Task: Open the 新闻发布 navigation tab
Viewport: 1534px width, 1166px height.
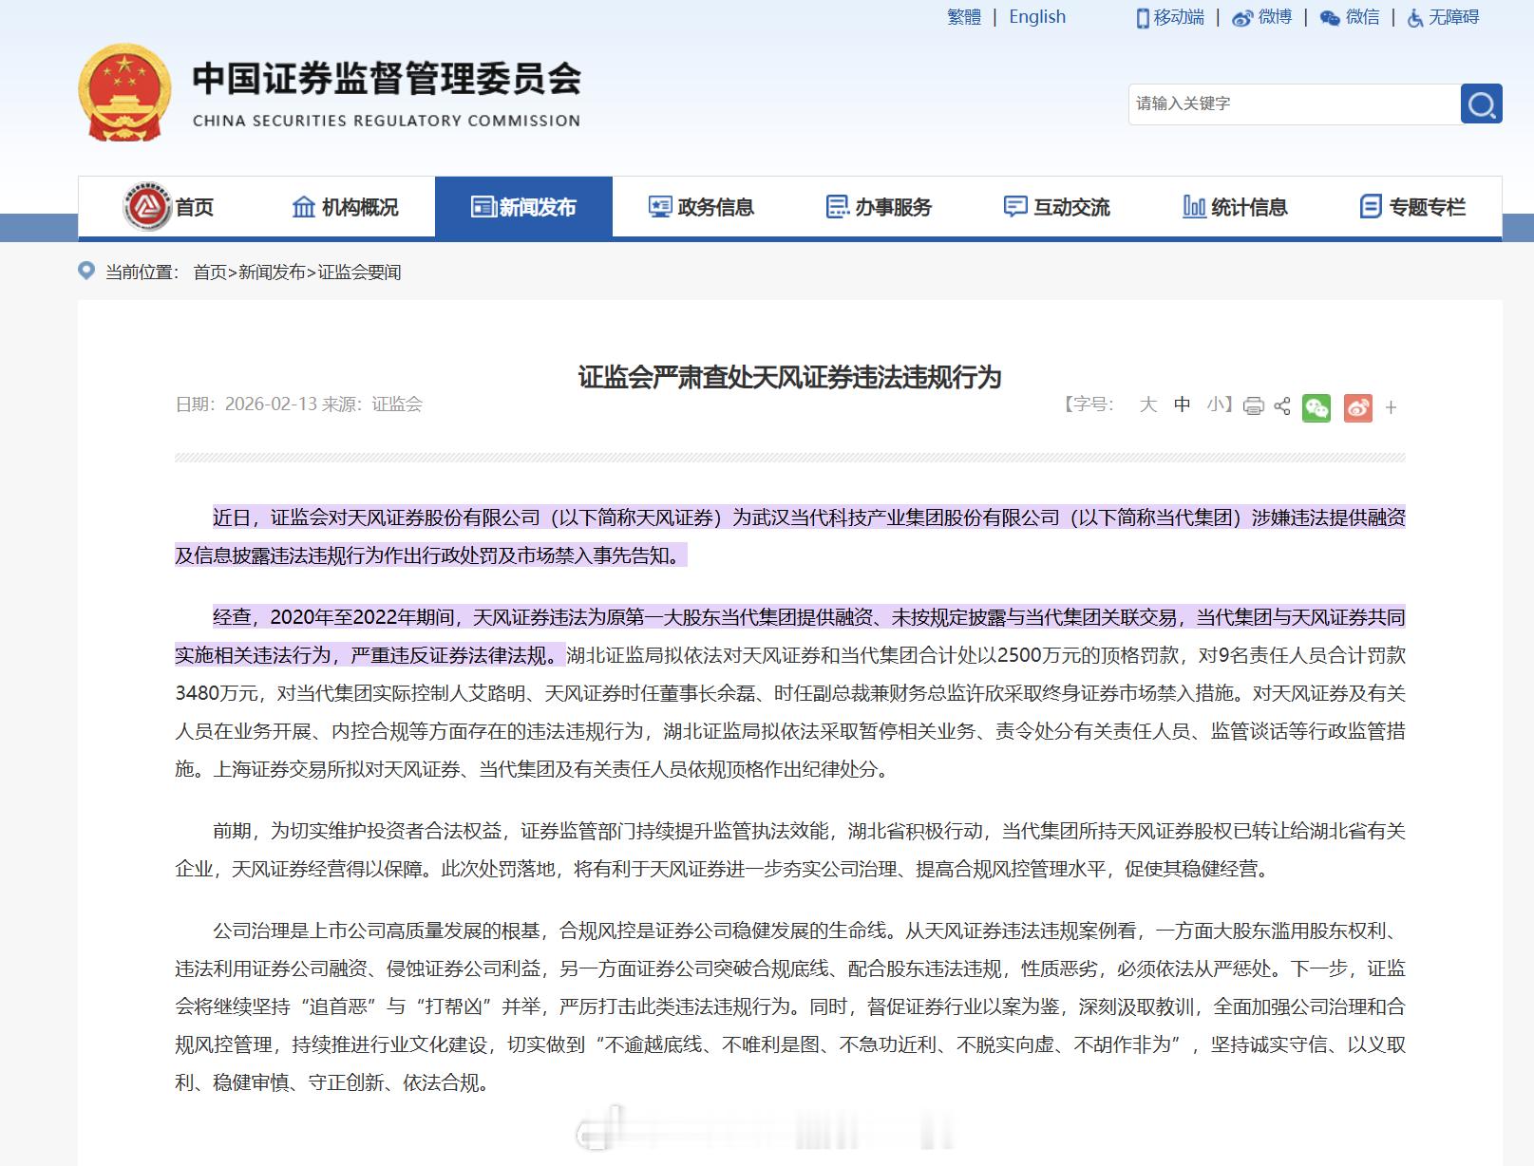Action: coord(523,207)
